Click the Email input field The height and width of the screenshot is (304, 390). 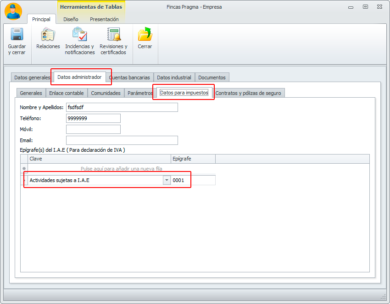pos(122,140)
